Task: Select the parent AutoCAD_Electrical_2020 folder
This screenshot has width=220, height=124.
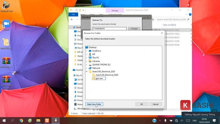Action: (x=103, y=71)
